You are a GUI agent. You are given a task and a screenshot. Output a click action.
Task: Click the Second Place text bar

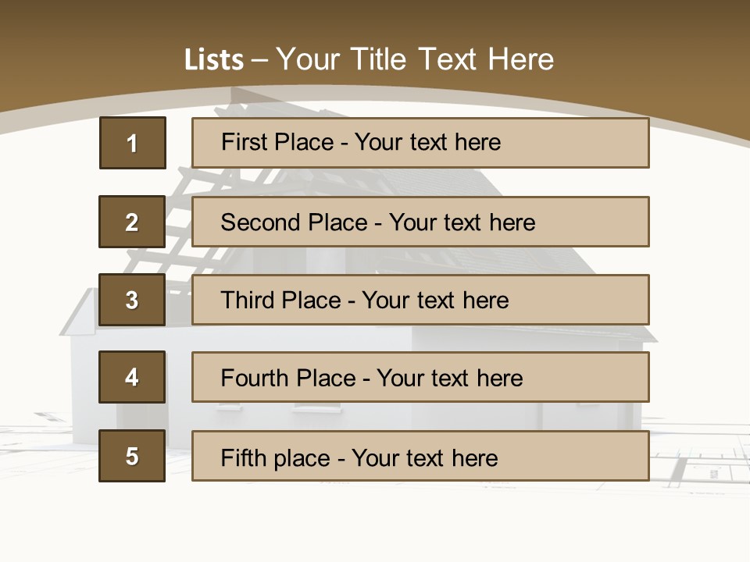coord(420,222)
